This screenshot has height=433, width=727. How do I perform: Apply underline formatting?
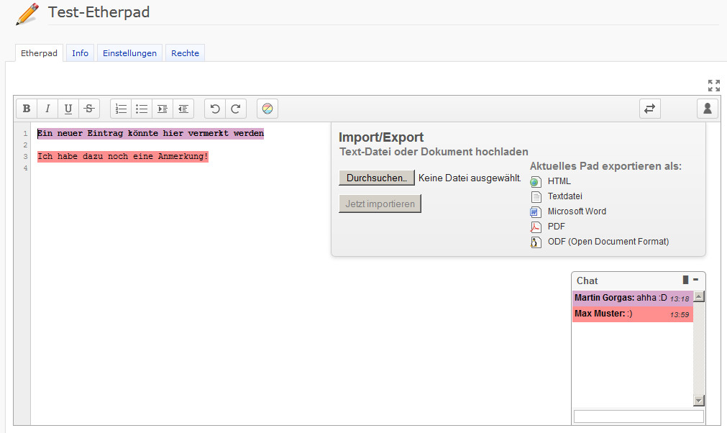pos(68,109)
